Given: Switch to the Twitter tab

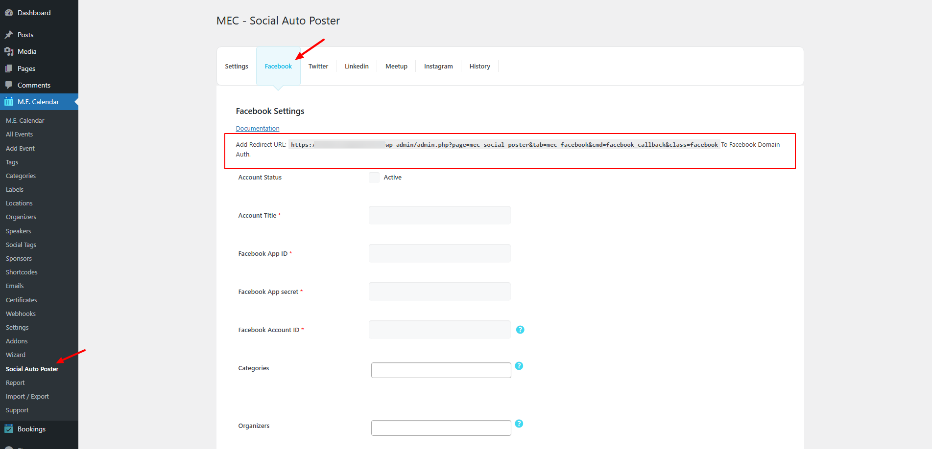Looking at the screenshot, I should tap(318, 67).
